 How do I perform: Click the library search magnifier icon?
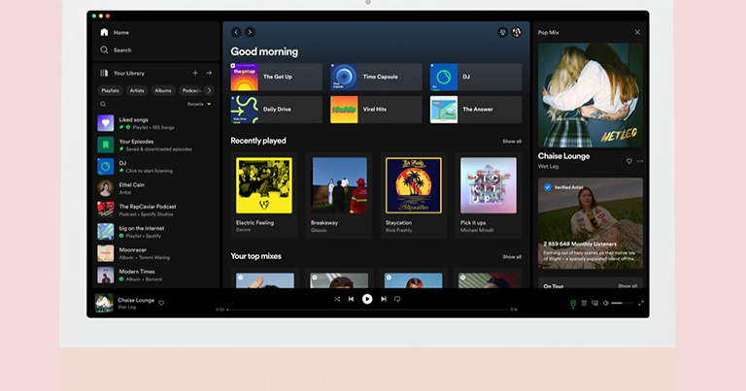104,104
